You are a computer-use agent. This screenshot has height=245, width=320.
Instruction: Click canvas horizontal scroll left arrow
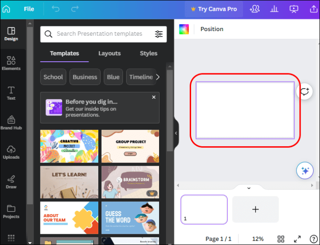[178, 186]
